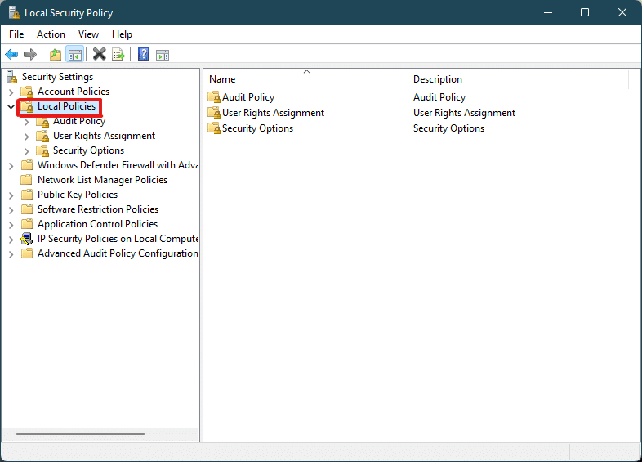Click Security Options description cell
The width and height of the screenshot is (642, 462).
448,128
